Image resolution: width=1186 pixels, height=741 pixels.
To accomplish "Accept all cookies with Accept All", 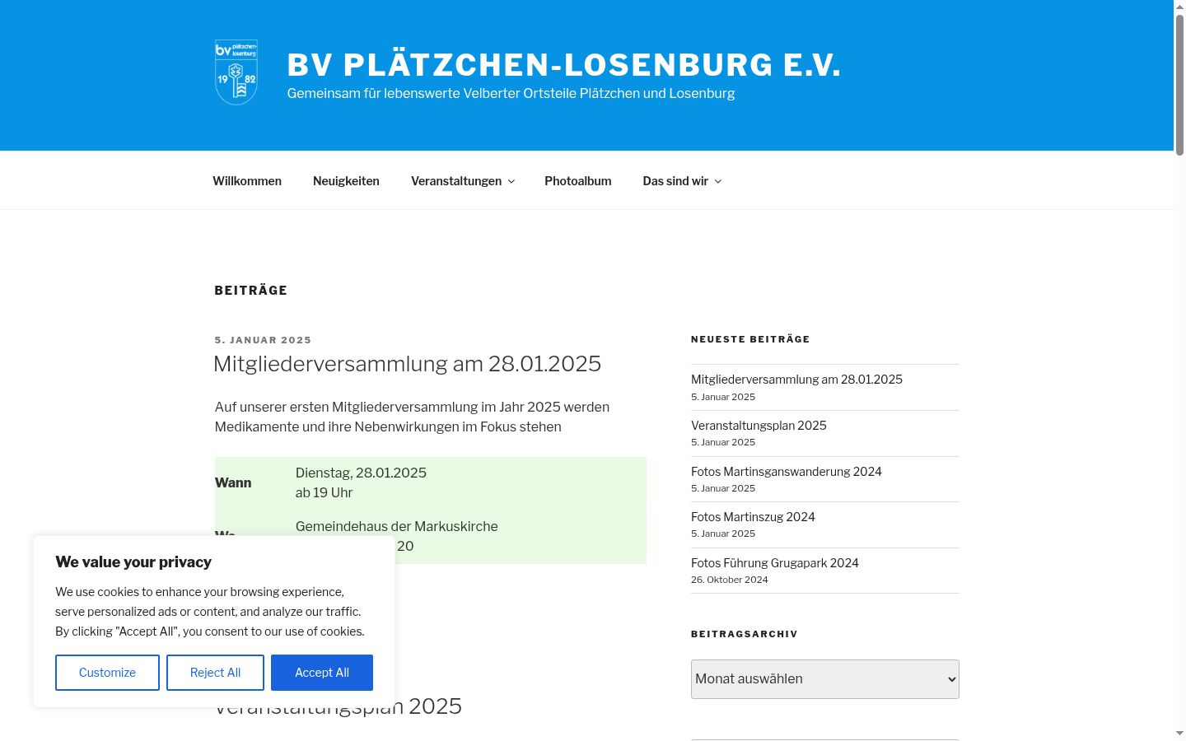I will point(322,673).
